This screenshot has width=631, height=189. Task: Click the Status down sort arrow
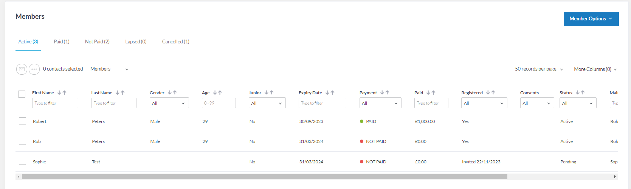(x=578, y=92)
